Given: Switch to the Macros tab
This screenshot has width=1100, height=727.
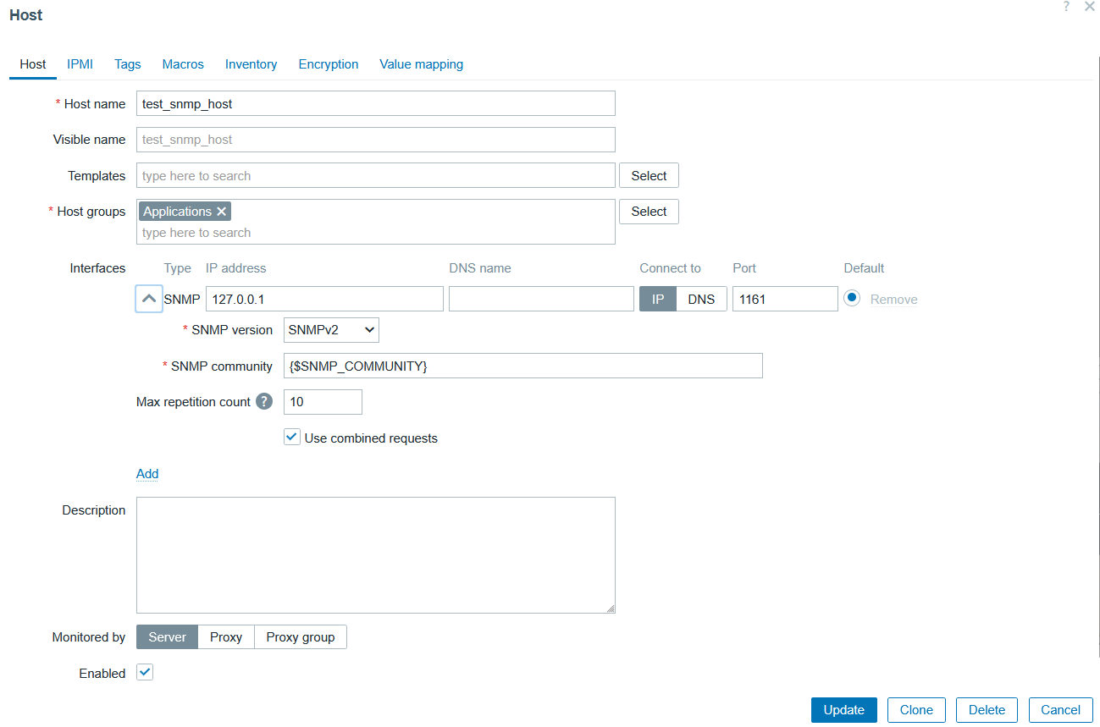Looking at the screenshot, I should [183, 64].
